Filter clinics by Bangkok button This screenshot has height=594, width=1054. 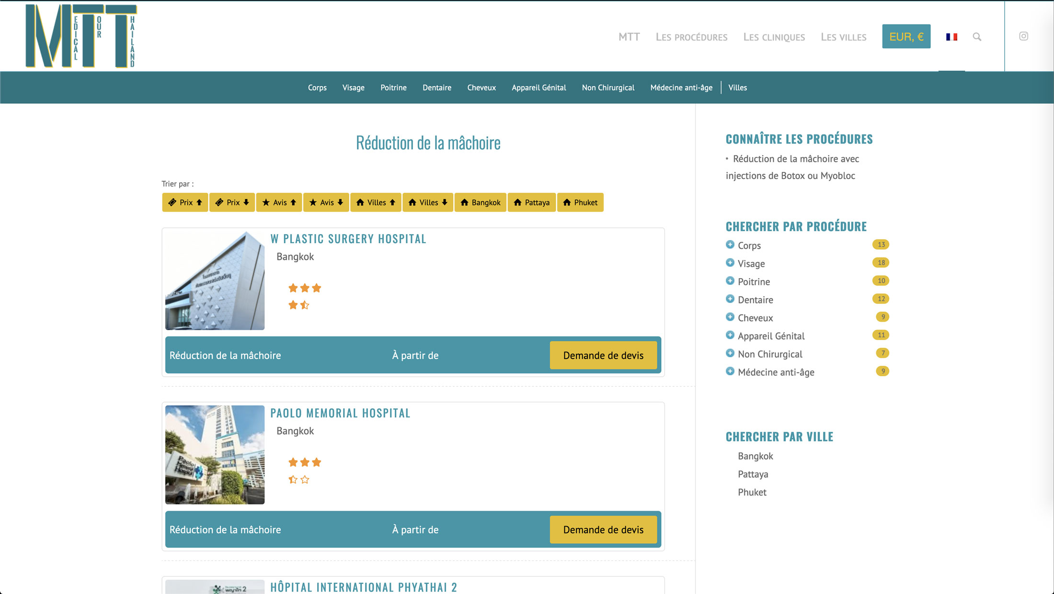point(480,202)
